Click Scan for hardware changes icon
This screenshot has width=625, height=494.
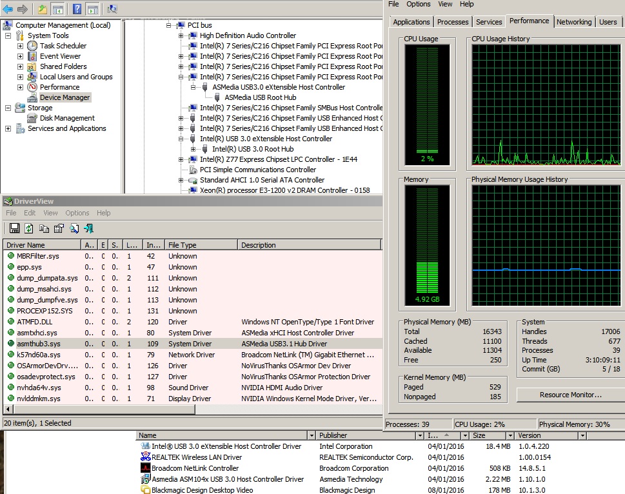tap(112, 9)
